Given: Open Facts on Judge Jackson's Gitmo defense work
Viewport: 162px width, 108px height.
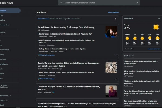Looking at the screenshot, I should (141, 63).
